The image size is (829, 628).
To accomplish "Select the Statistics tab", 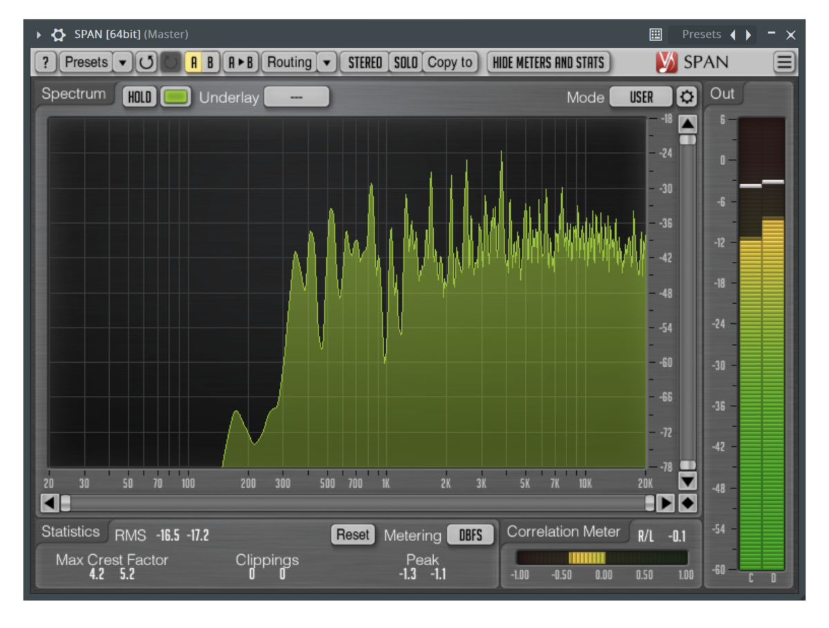I will point(70,532).
